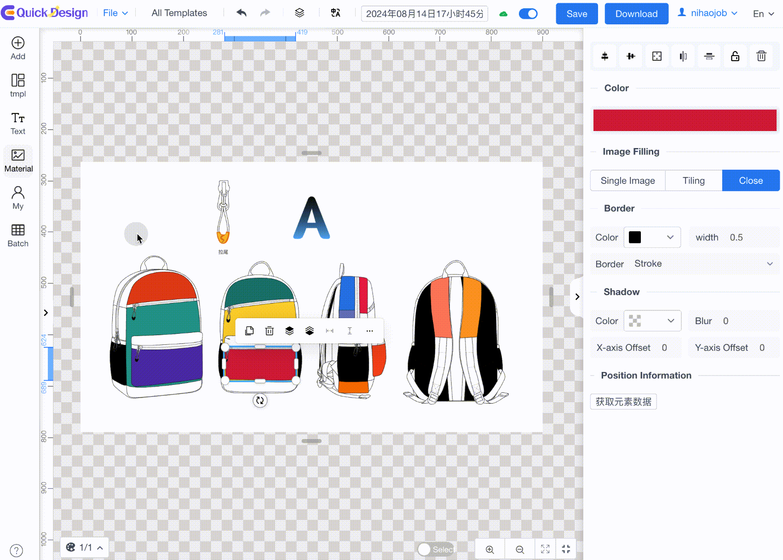Click the zoom in magnifier icon
This screenshot has height=560, width=783.
[x=490, y=549]
